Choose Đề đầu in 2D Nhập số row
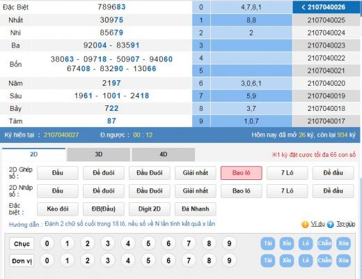Screen dimensions: 362x279 pos(333,191)
